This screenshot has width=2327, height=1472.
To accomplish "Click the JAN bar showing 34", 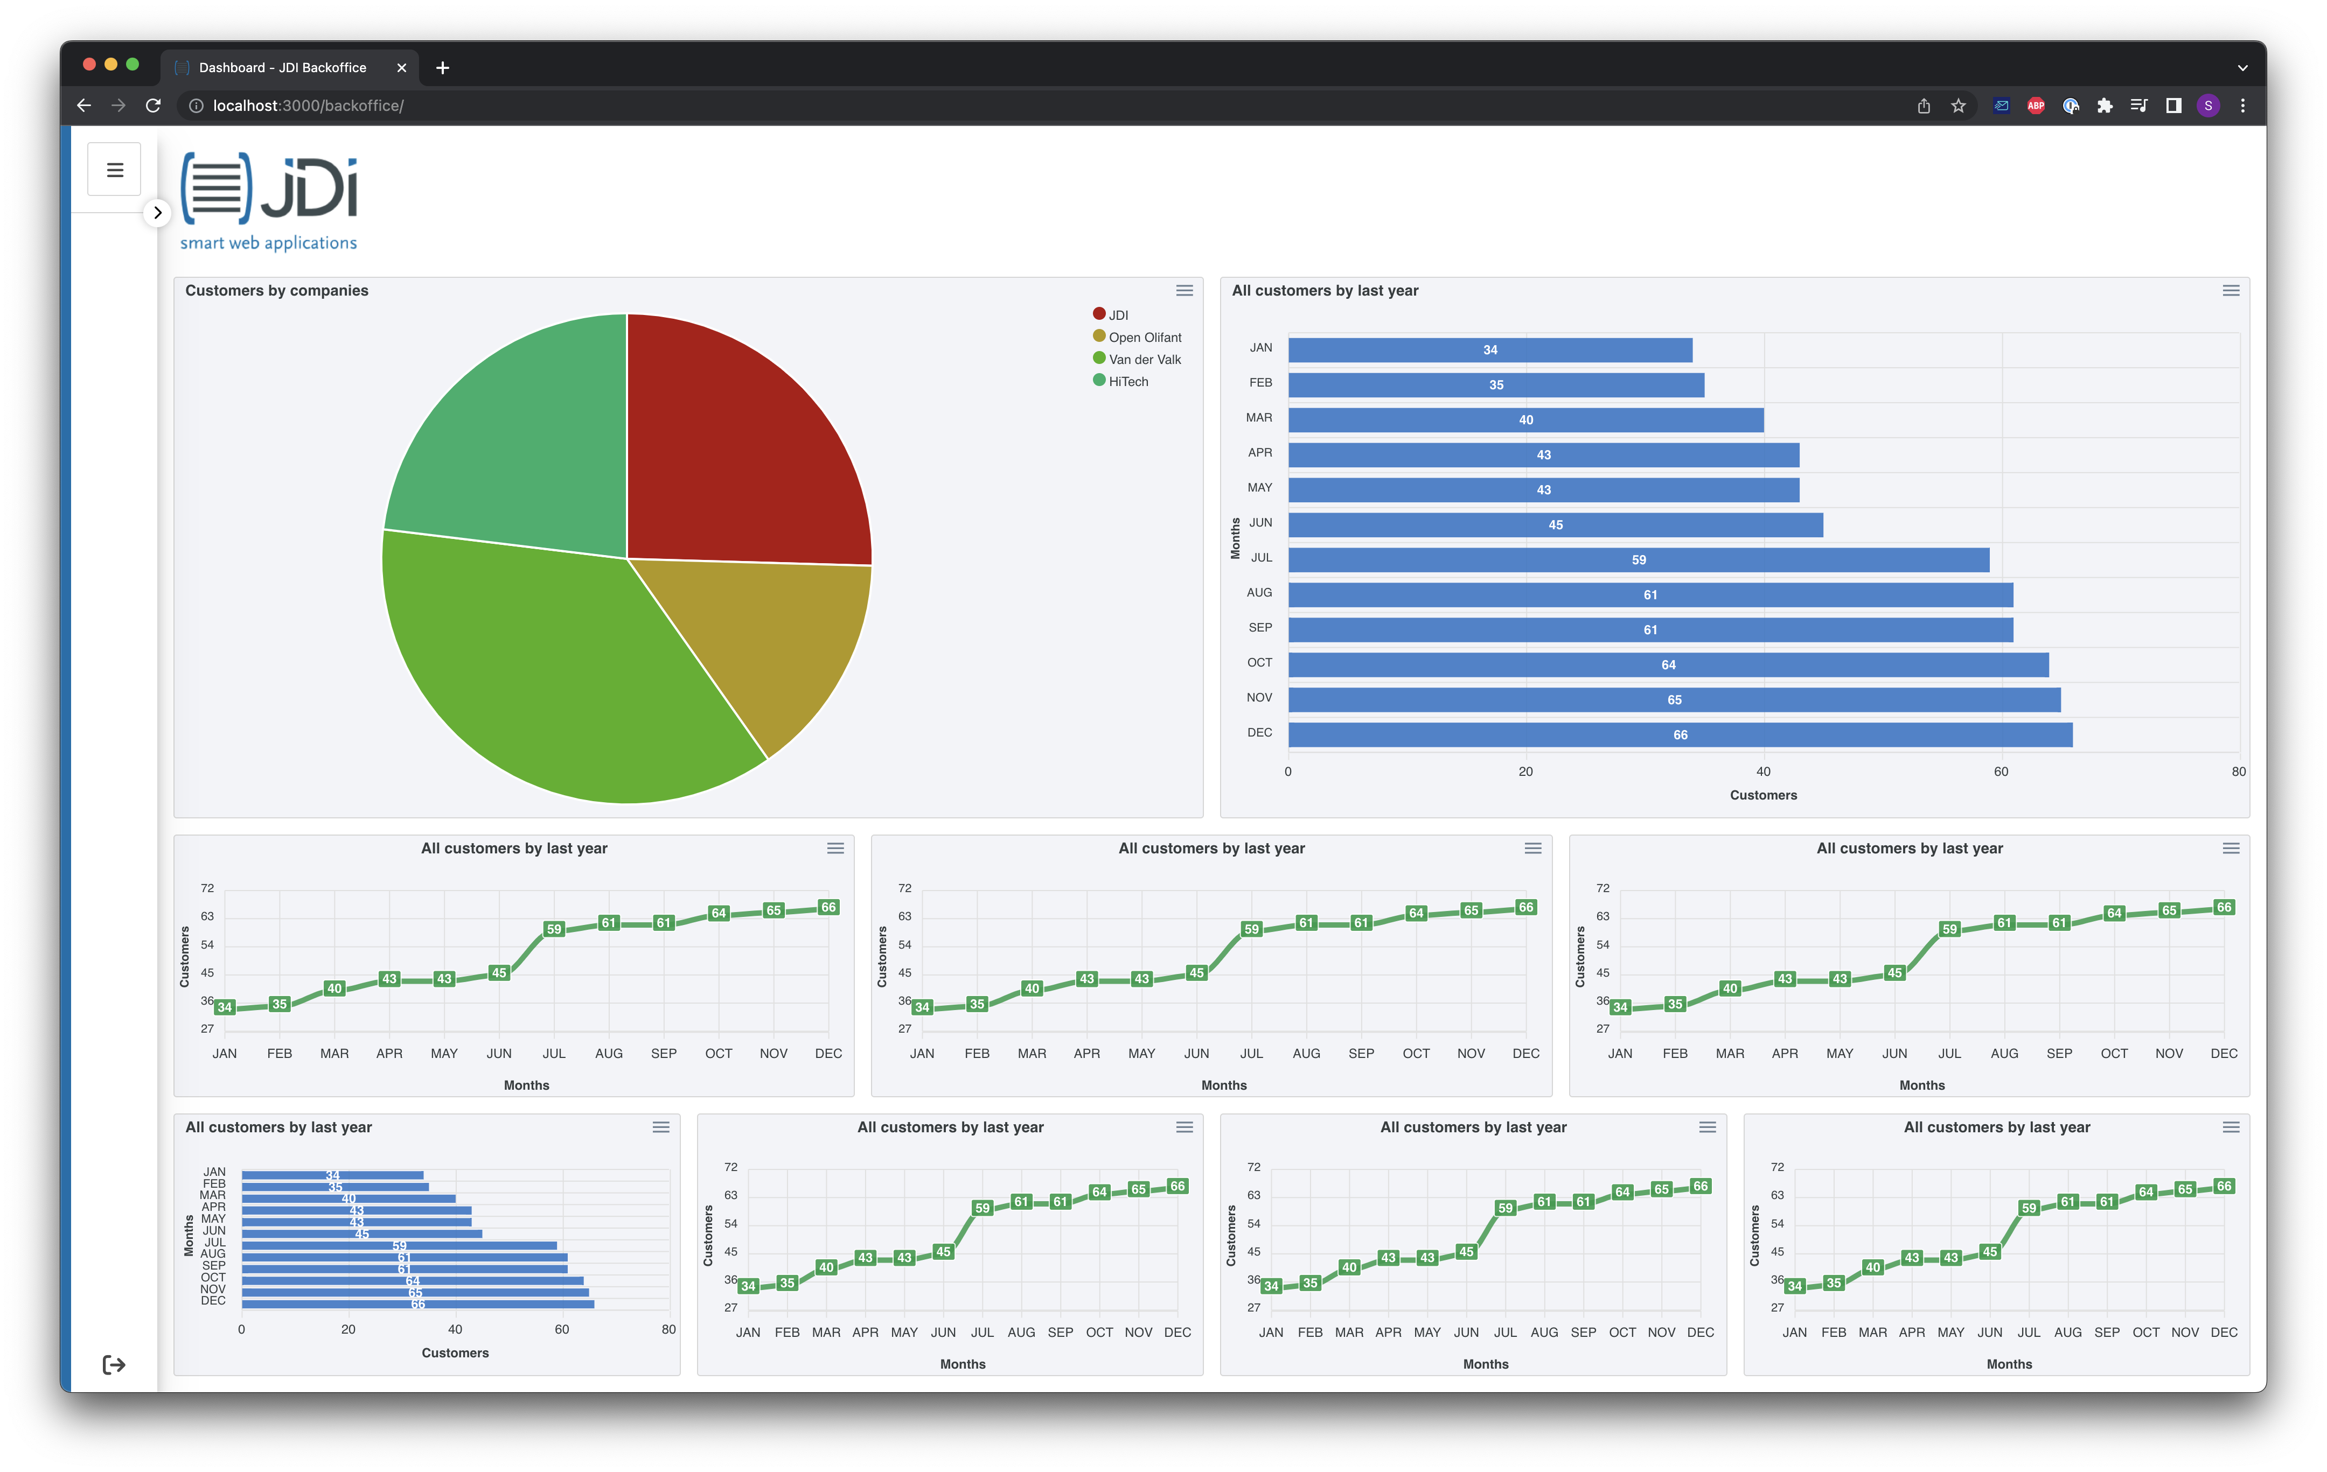I will click(x=1490, y=349).
